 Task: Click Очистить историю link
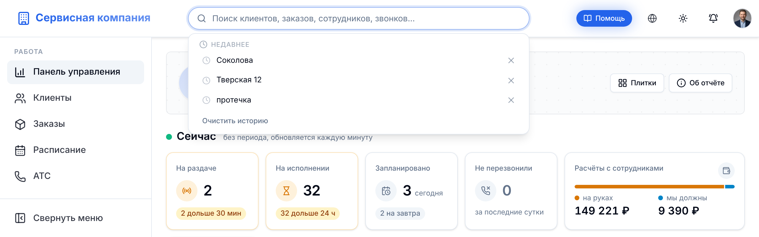coord(235,121)
